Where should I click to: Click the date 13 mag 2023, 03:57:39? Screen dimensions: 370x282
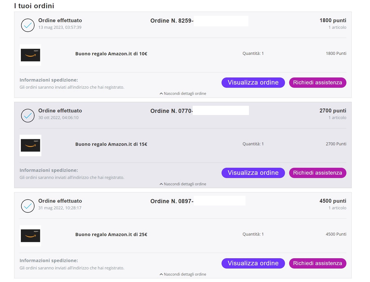click(60, 27)
